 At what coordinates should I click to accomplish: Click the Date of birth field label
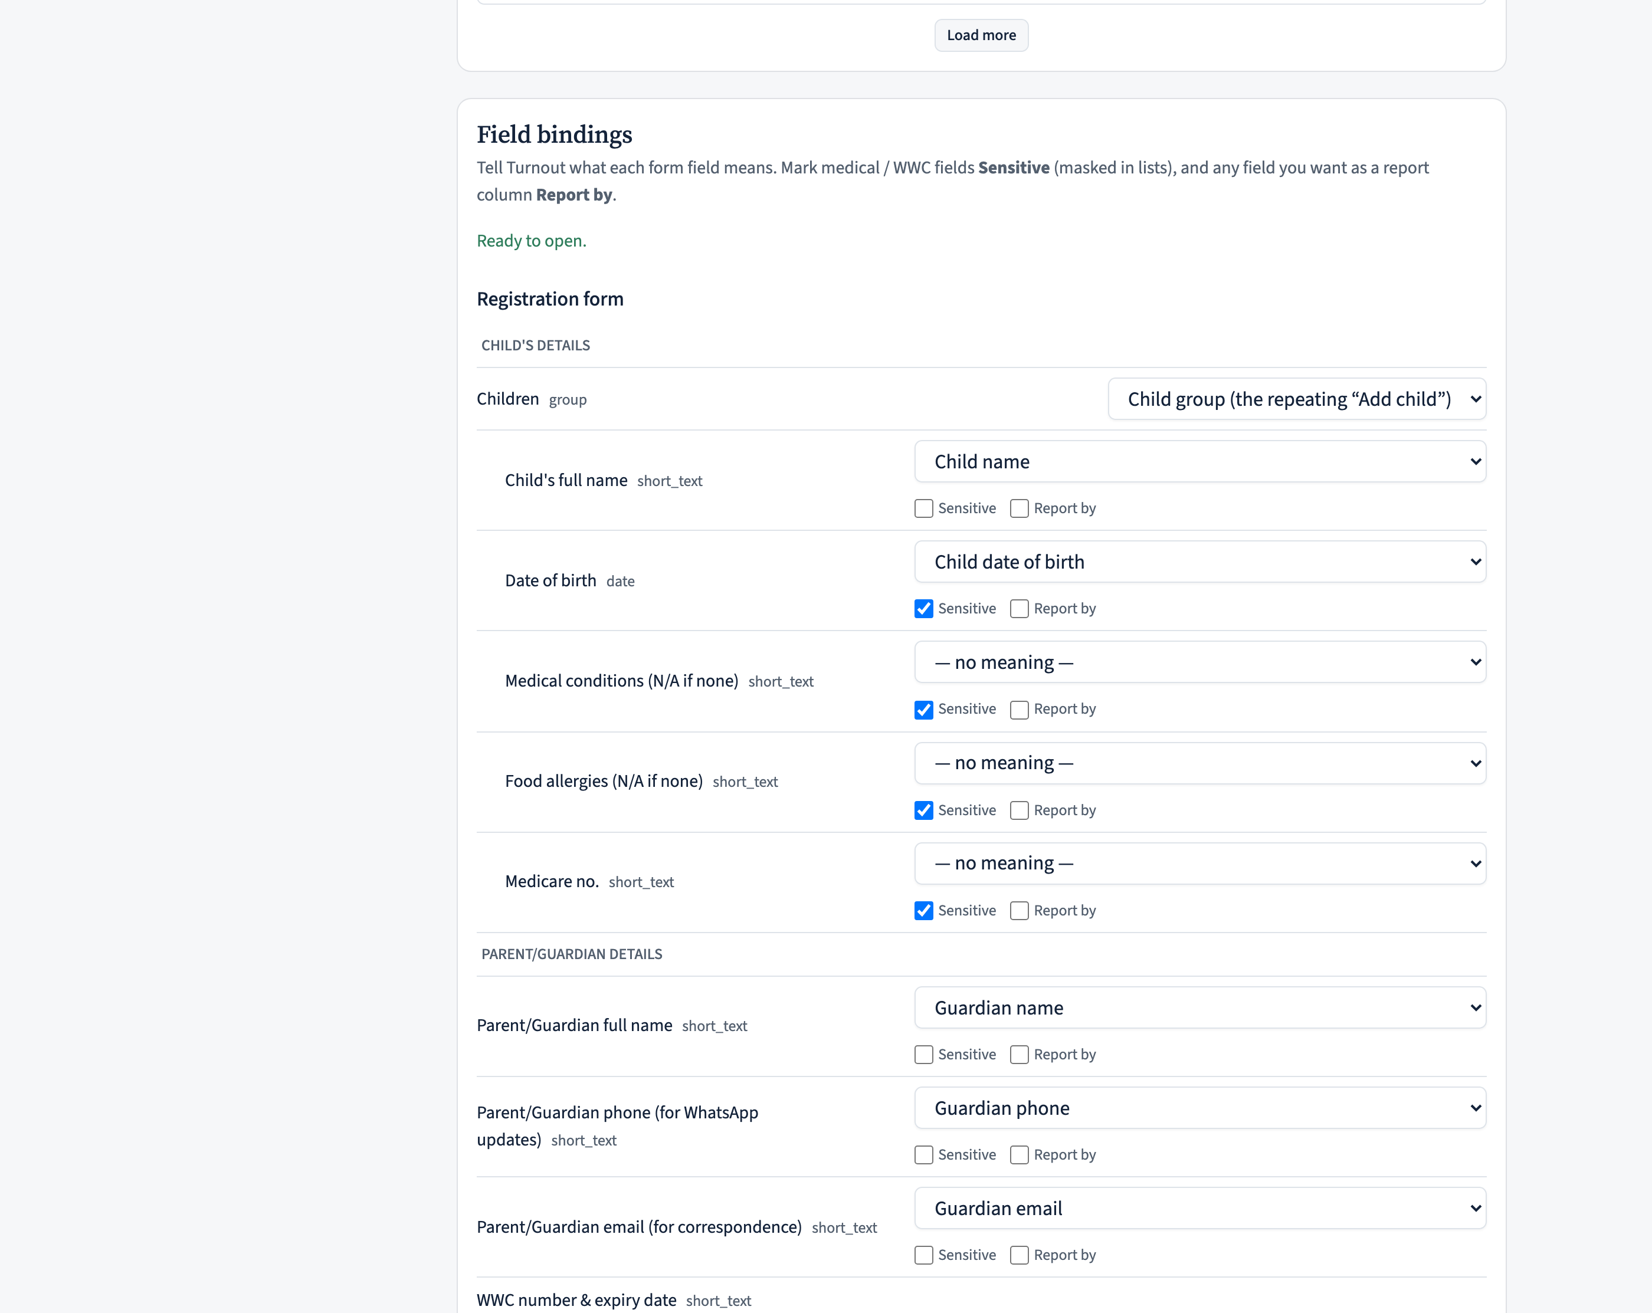(550, 580)
